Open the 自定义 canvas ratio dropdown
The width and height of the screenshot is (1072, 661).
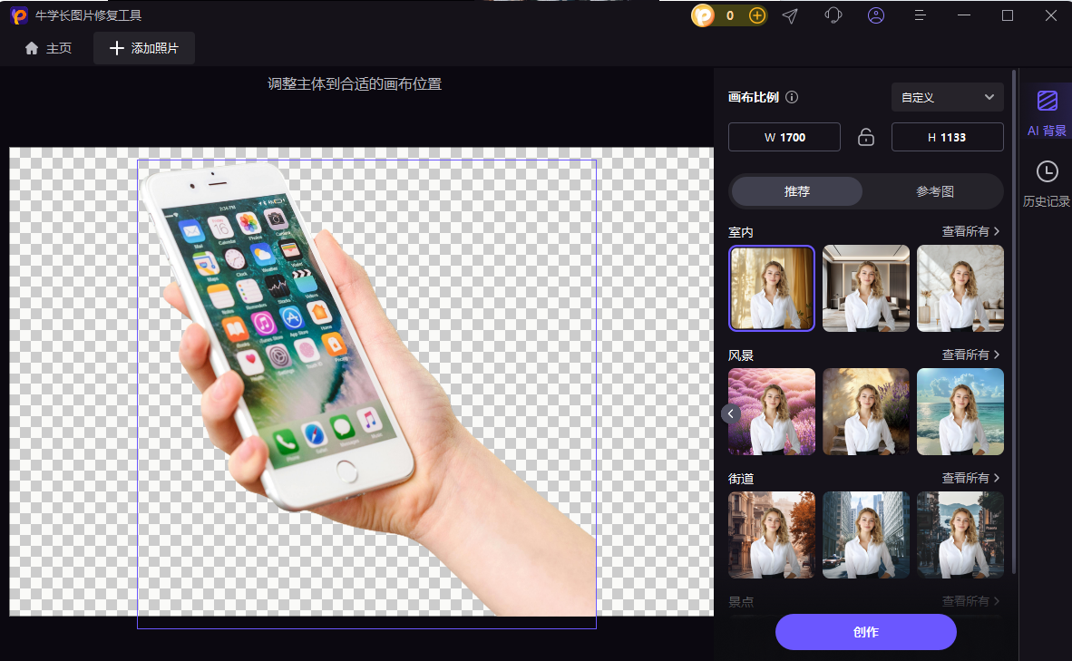click(947, 97)
